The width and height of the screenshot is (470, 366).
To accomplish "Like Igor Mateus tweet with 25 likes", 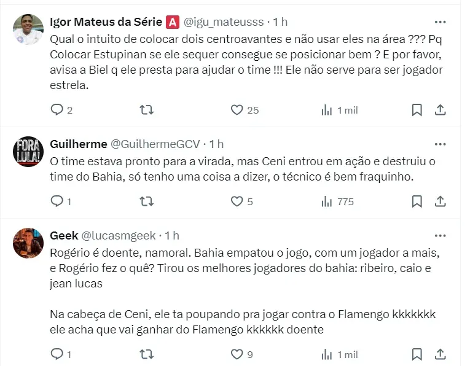I will pos(237,110).
